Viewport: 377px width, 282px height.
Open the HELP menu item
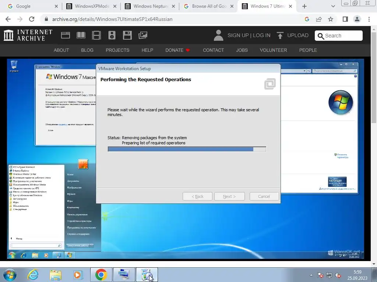coord(147,50)
